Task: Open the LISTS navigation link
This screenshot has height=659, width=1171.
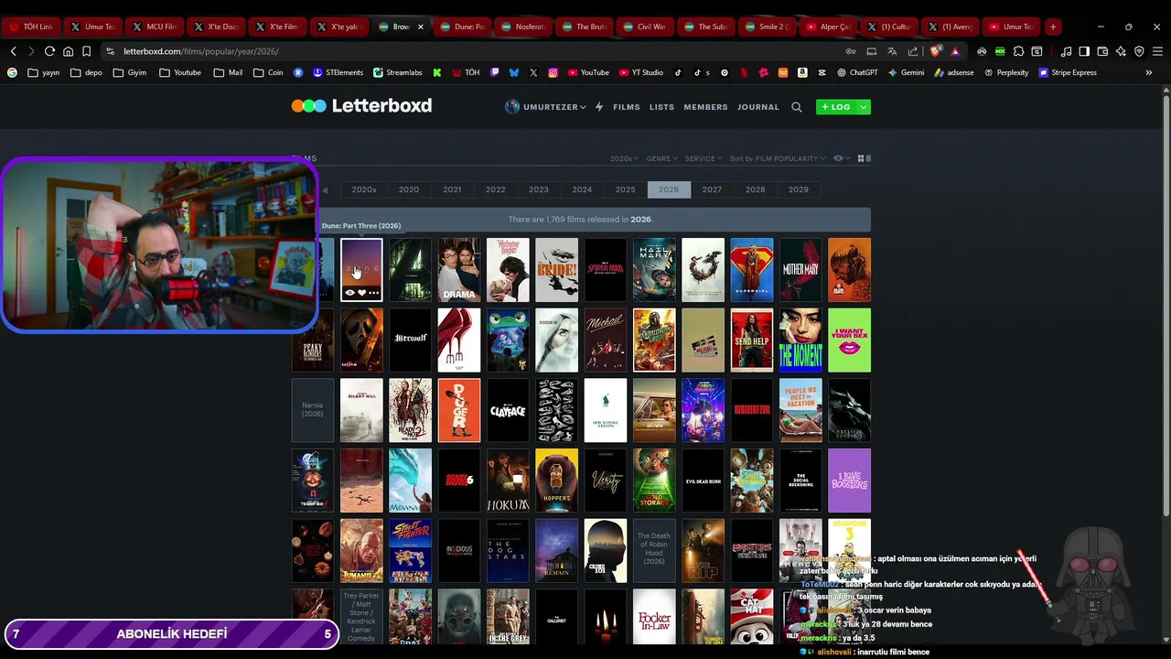Action: tap(661, 107)
